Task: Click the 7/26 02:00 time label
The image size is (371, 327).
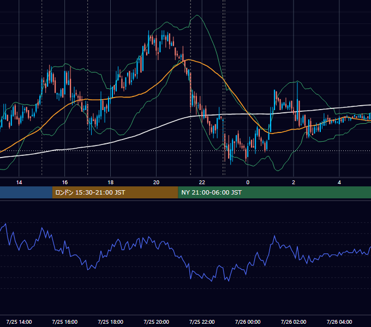Action: click(x=294, y=322)
